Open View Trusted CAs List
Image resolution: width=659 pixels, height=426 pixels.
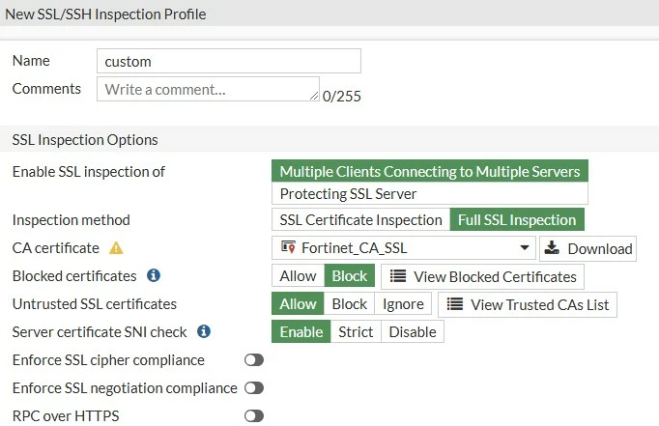(528, 304)
